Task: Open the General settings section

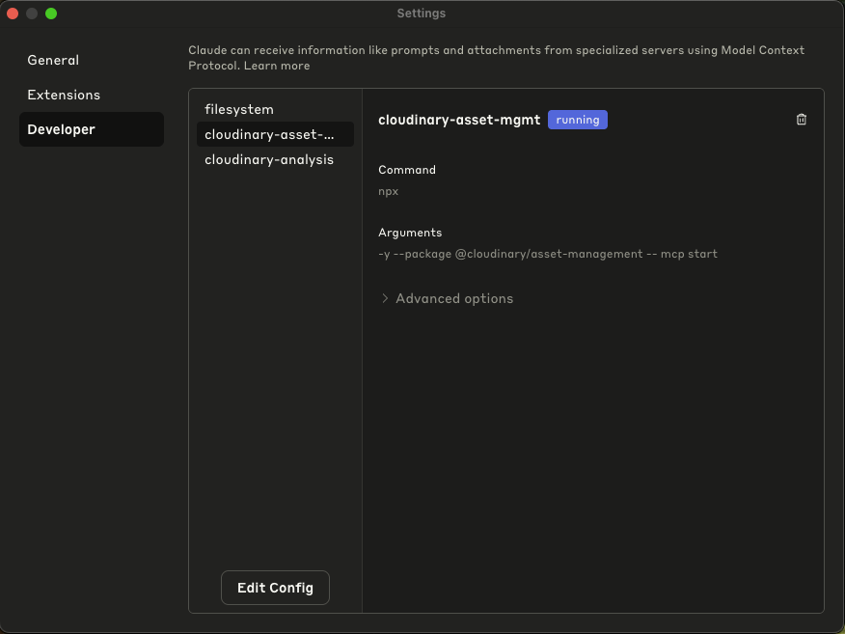Action: click(53, 60)
